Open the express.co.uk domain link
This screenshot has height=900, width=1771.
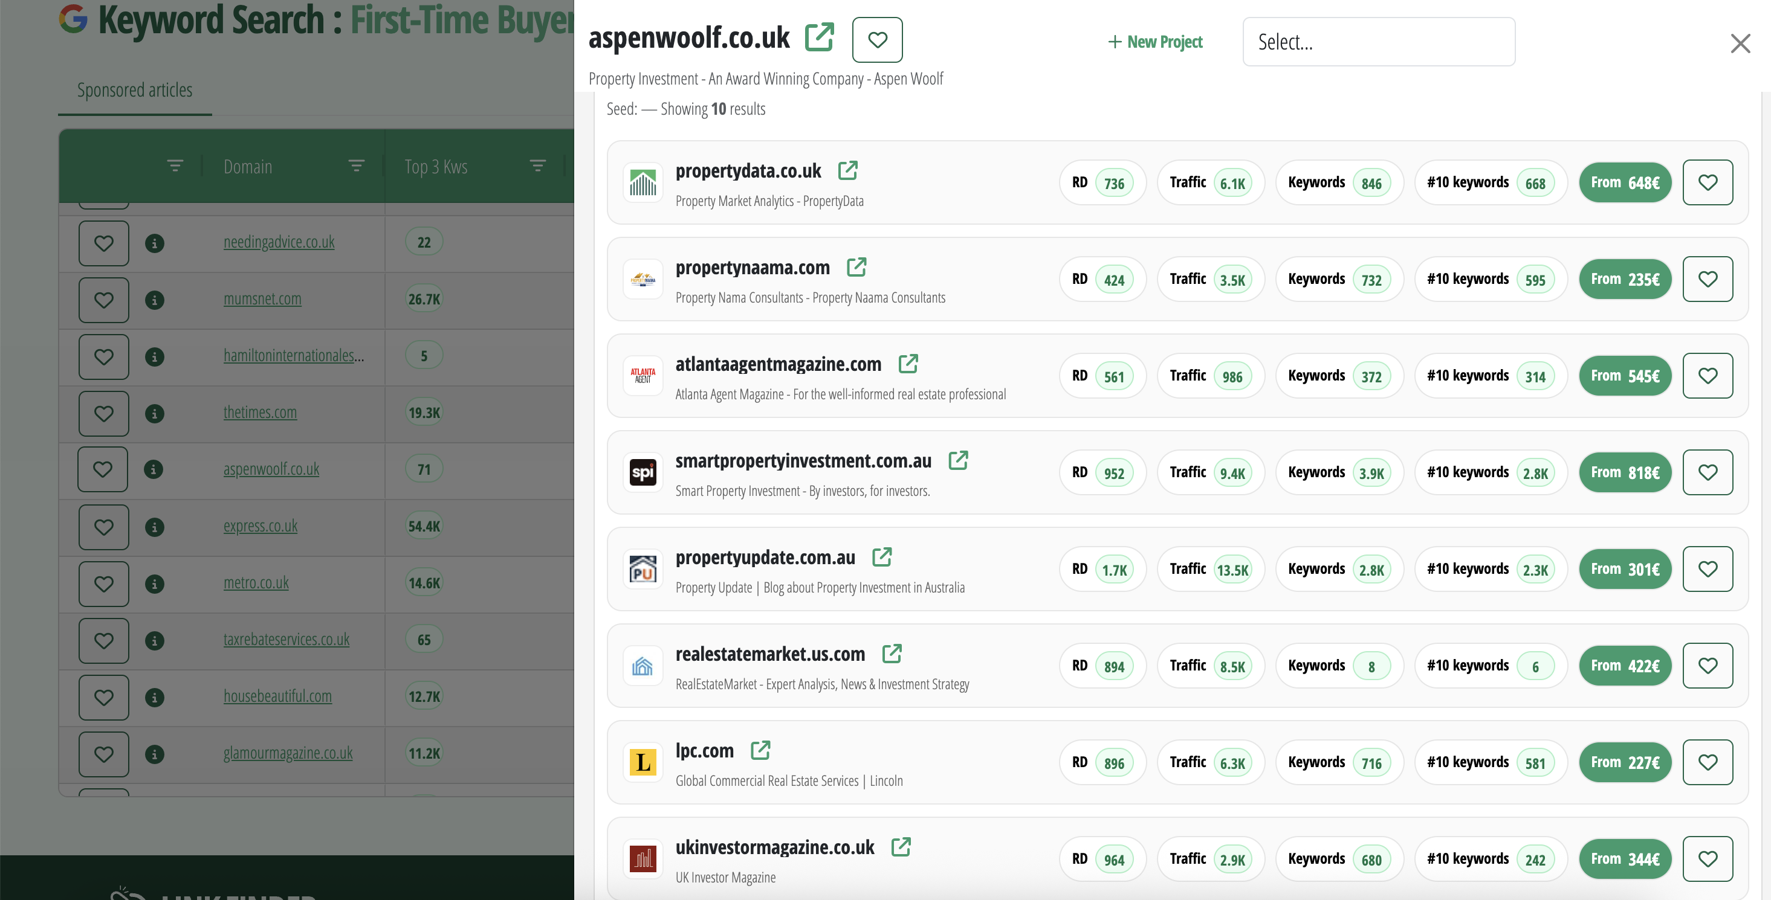tap(261, 526)
